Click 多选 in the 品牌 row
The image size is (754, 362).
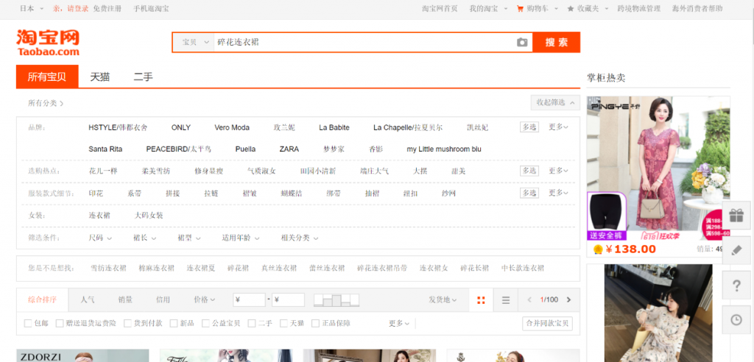pos(529,127)
